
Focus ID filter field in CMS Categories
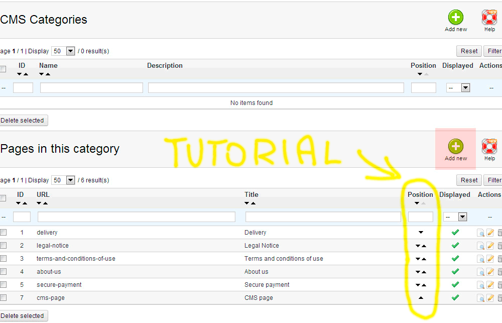coord(23,88)
